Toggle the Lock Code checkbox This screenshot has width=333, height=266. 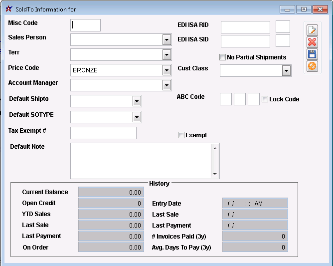coord(265,99)
